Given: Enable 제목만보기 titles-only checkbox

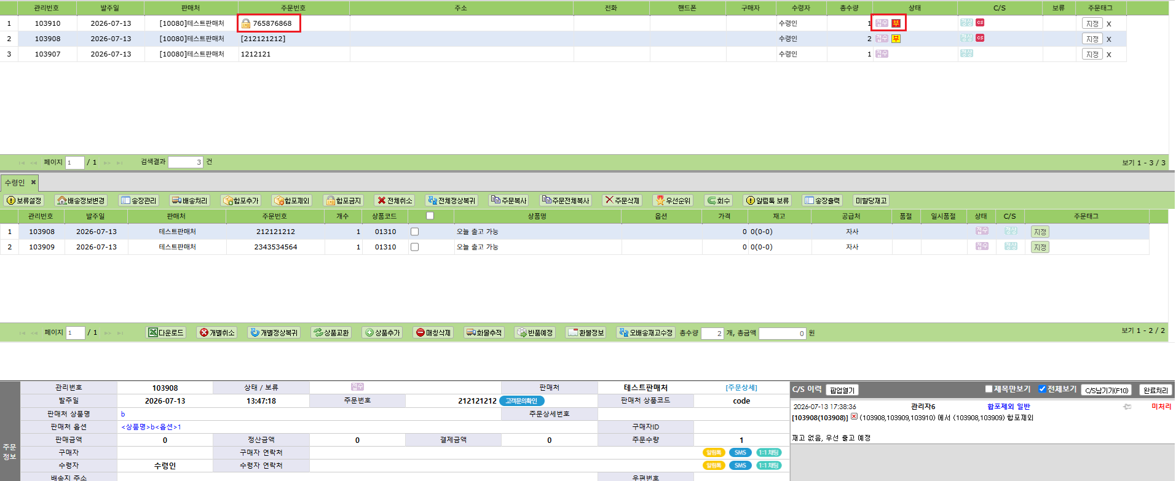Looking at the screenshot, I should [989, 389].
